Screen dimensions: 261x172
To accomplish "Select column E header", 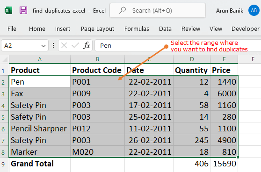I will [x=224, y=59].
